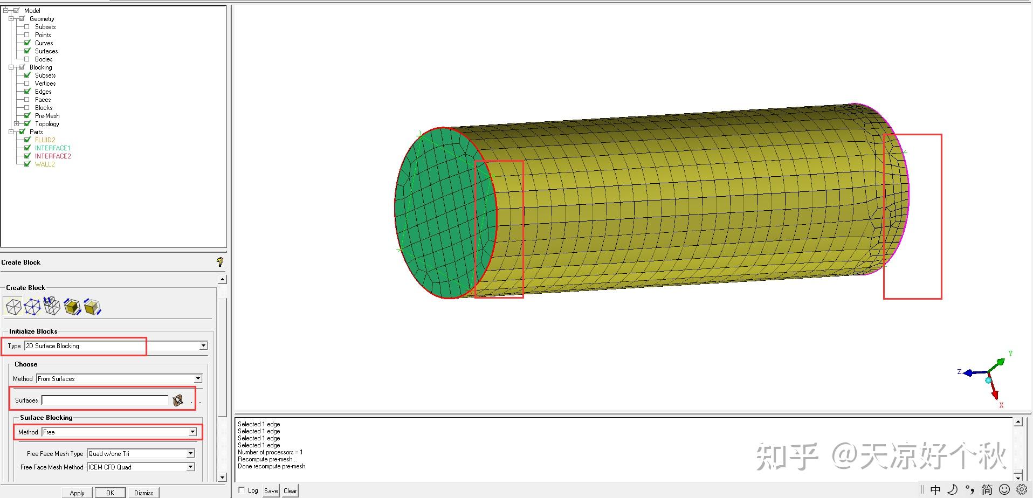Click the OK button
Image resolution: width=1033 pixels, height=498 pixels.
point(110,493)
